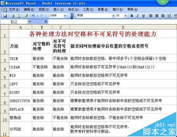Screen dimensions: 177x137
Task: Click the Print icon
Action: [12, 16]
